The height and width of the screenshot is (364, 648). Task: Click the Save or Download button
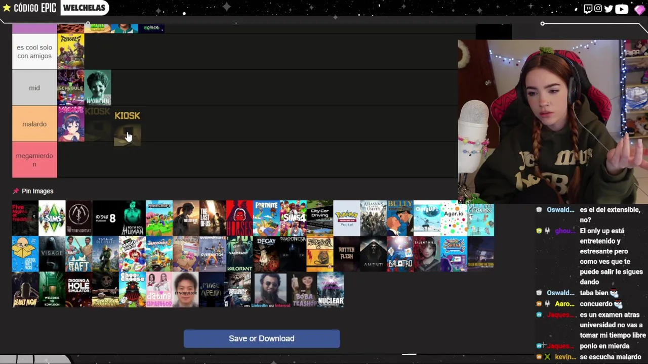click(261, 339)
